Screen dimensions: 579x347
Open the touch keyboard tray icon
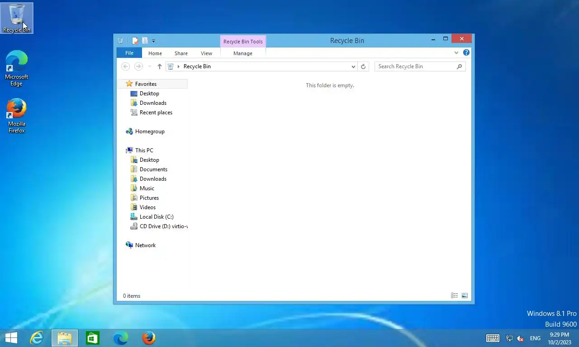pos(493,338)
